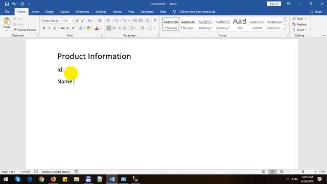The height and width of the screenshot is (184, 327).
Task: Sort the selected text
Action: point(148,20)
